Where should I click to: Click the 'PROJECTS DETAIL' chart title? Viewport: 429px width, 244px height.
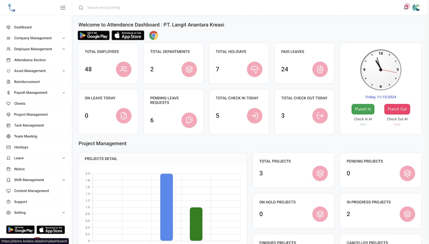pos(101,159)
